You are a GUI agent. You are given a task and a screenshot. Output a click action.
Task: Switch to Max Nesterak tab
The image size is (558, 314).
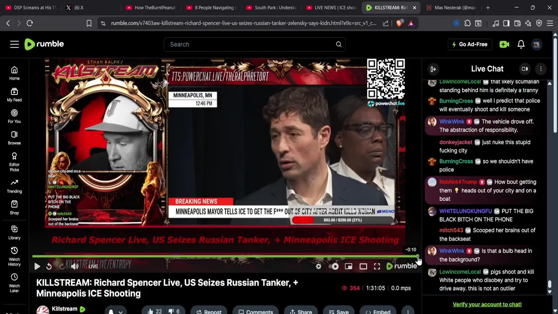451,7
